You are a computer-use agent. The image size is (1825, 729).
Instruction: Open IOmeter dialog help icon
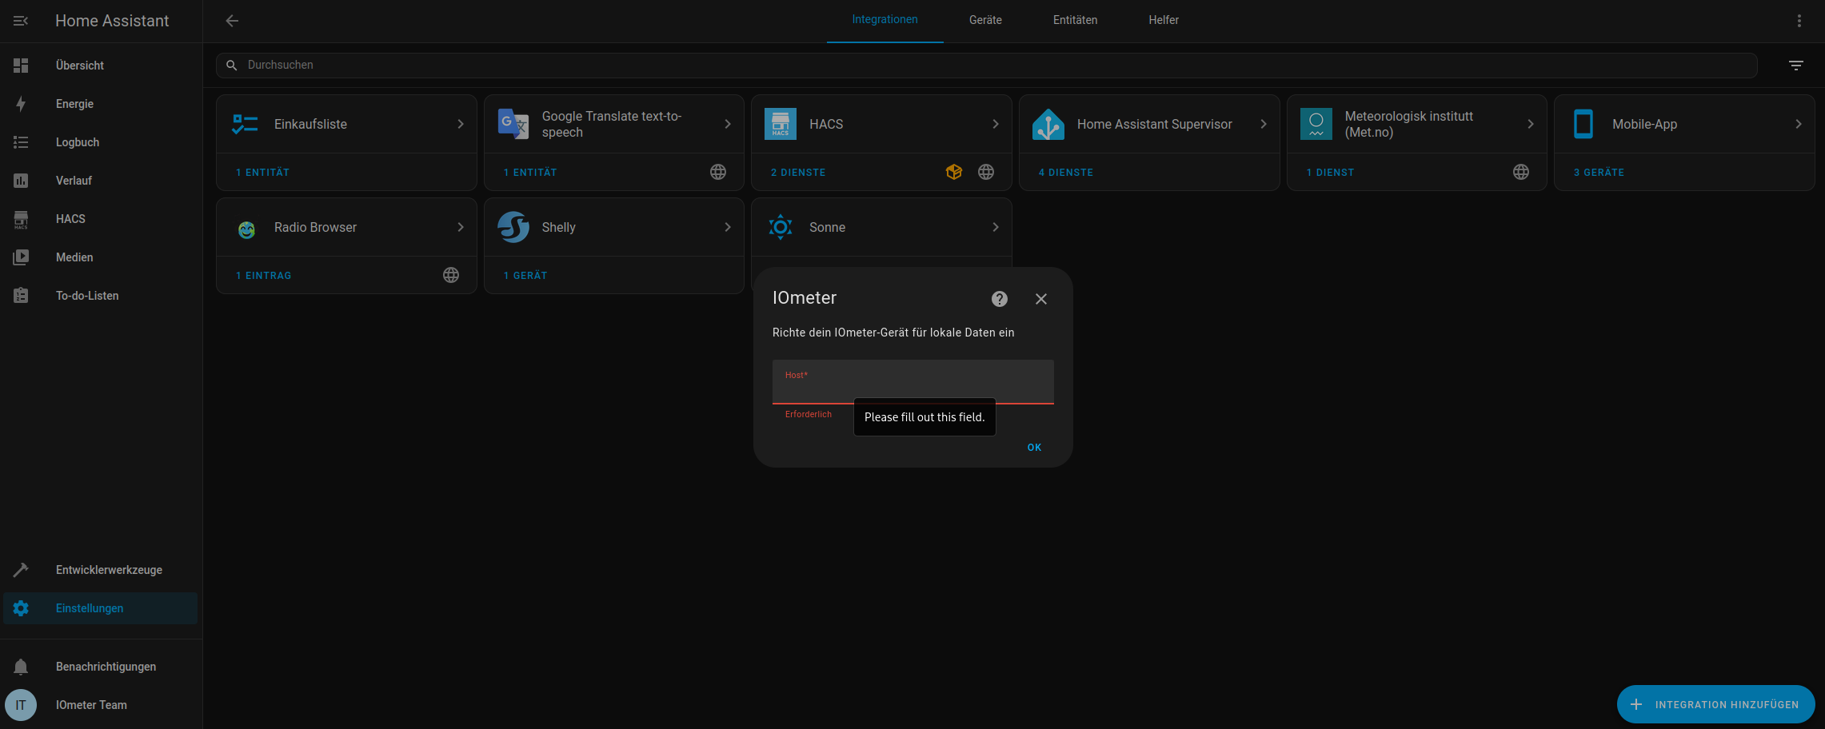(1000, 299)
